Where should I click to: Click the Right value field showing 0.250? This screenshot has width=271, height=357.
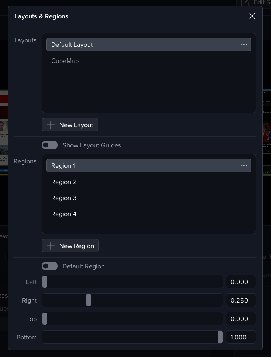[x=241, y=300]
